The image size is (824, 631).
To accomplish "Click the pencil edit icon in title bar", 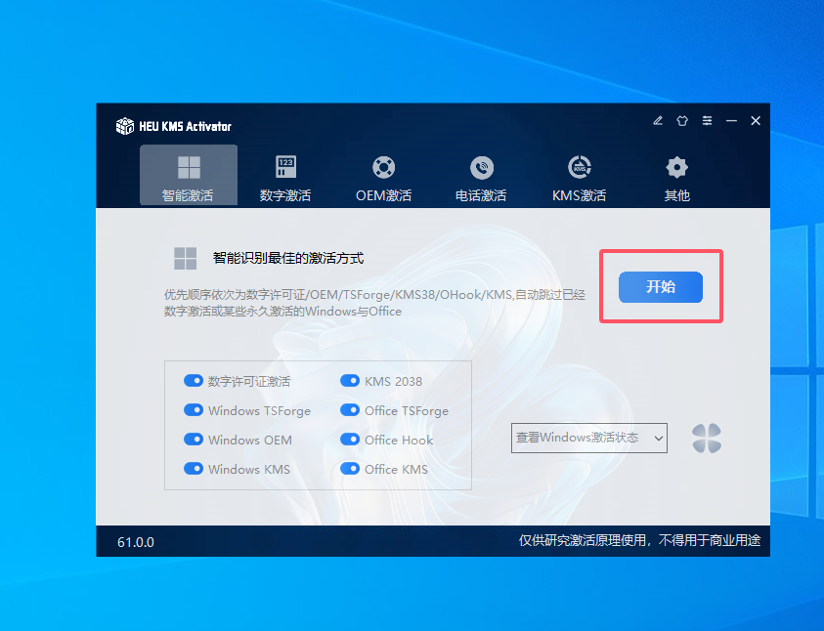I will (x=658, y=121).
